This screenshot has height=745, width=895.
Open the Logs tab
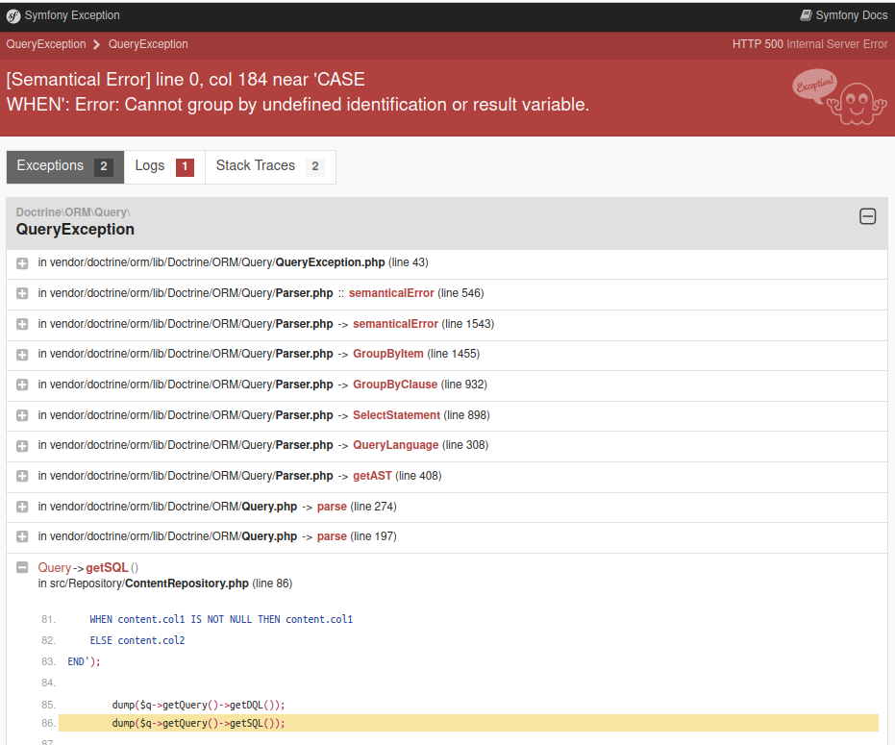click(164, 166)
